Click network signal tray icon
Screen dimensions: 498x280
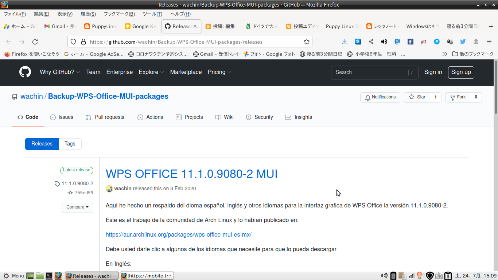pos(412,276)
